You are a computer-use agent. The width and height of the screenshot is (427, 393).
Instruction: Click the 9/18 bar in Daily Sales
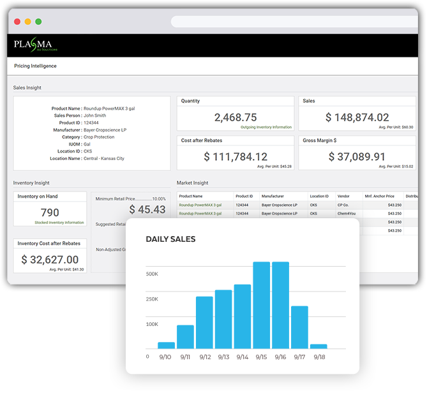point(318,346)
